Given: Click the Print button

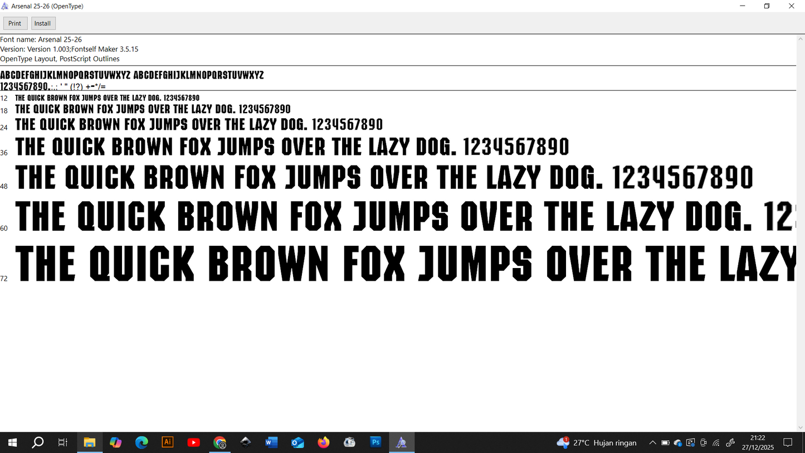Looking at the screenshot, I should 14,23.
